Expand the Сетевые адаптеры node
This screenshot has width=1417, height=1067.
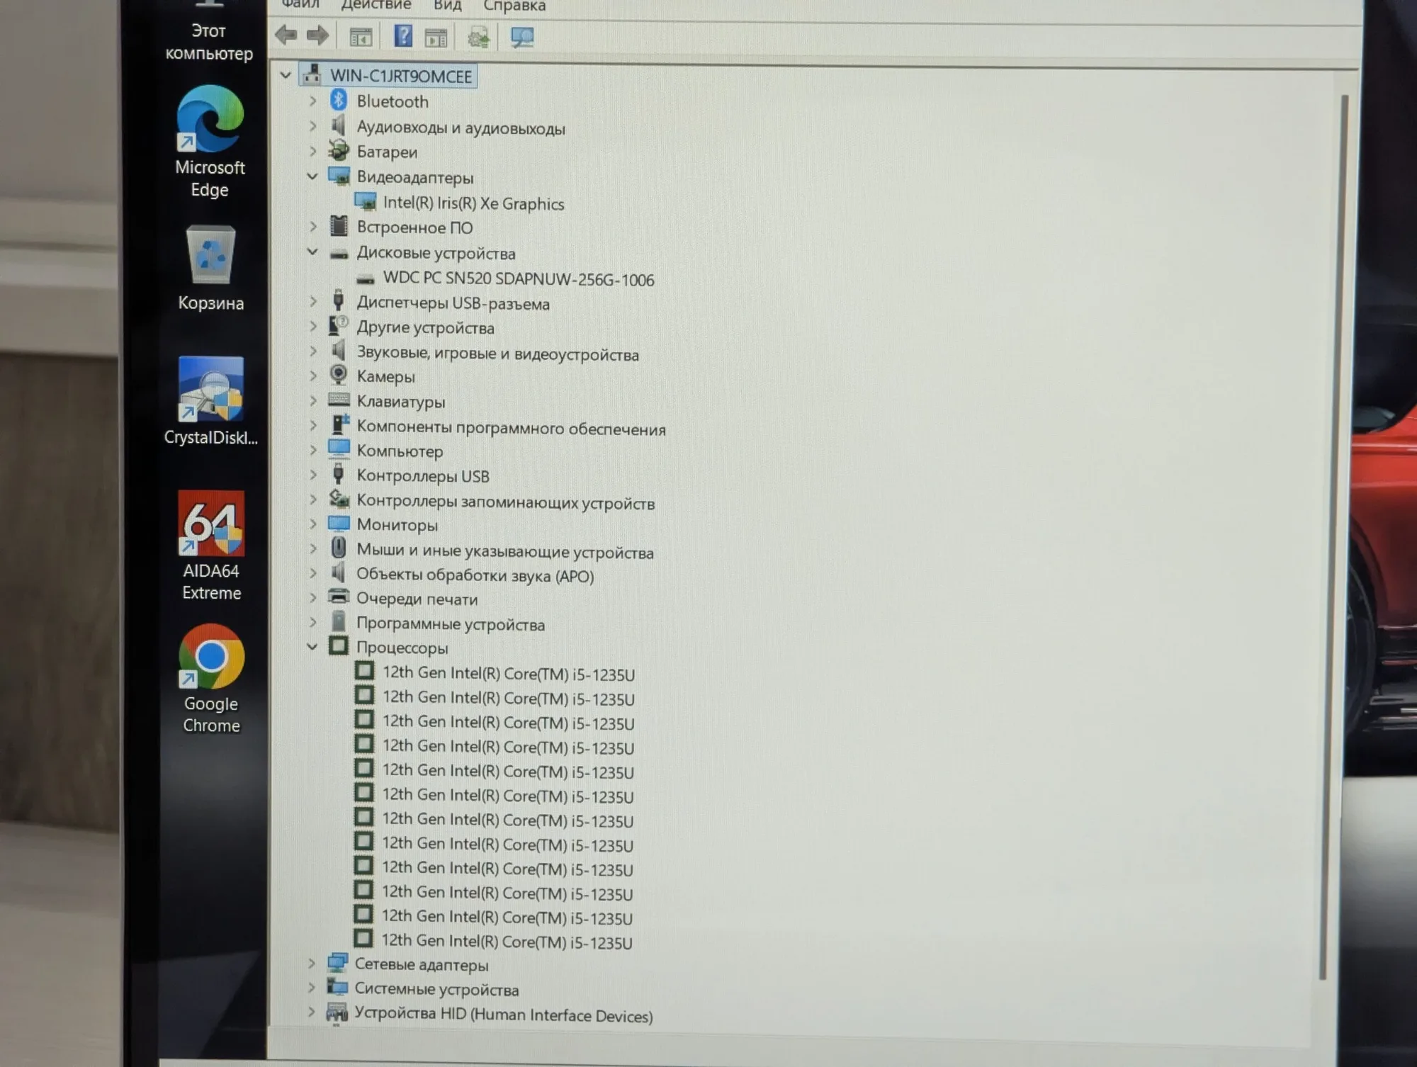coord(311,964)
